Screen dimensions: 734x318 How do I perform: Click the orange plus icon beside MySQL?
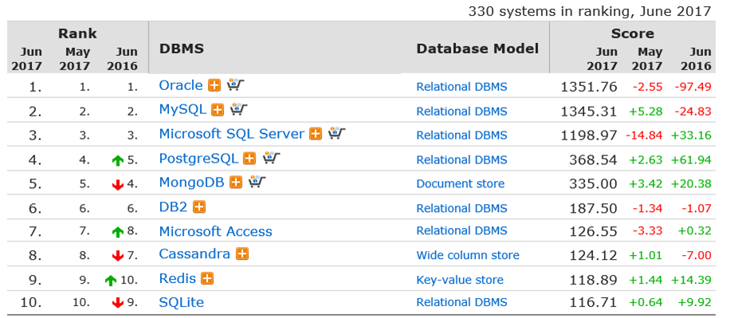pos(218,110)
